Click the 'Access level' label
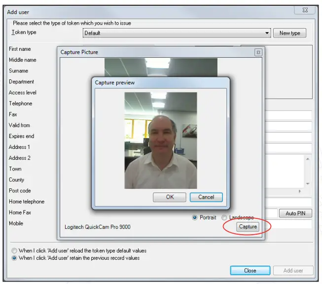This screenshot has width=322, height=284. click(22, 93)
